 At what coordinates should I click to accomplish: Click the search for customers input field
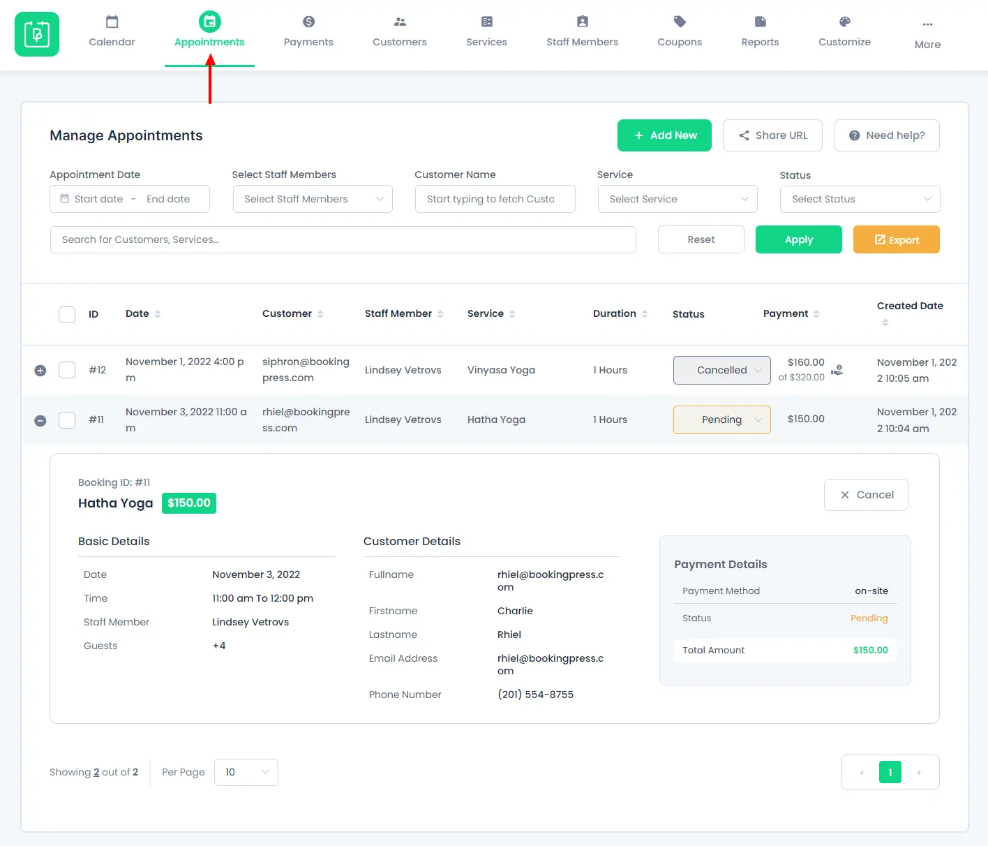343,239
